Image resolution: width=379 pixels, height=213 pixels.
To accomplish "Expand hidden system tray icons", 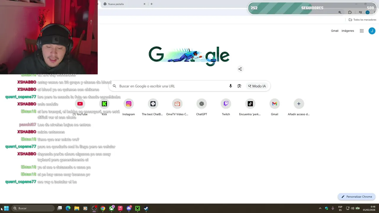I will pyautogui.click(x=320, y=208).
